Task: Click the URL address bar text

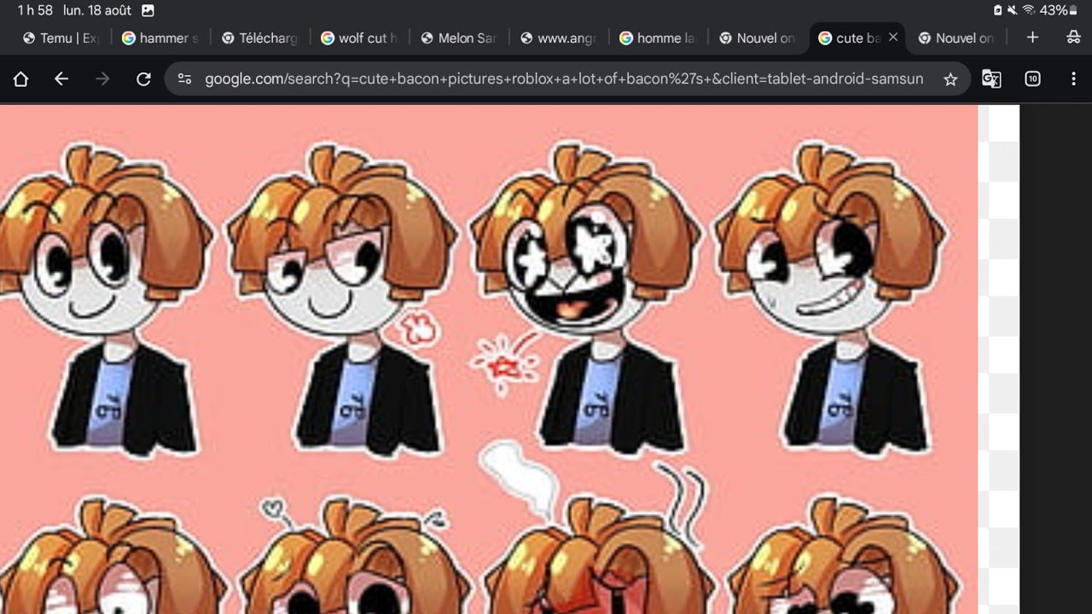Action: (564, 79)
